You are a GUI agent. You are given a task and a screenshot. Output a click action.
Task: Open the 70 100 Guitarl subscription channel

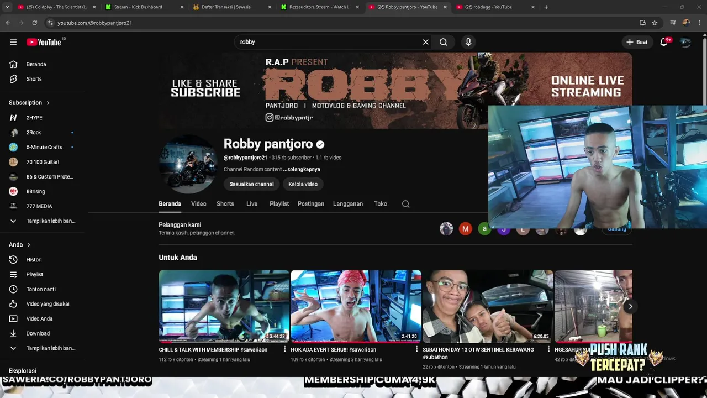(x=43, y=162)
